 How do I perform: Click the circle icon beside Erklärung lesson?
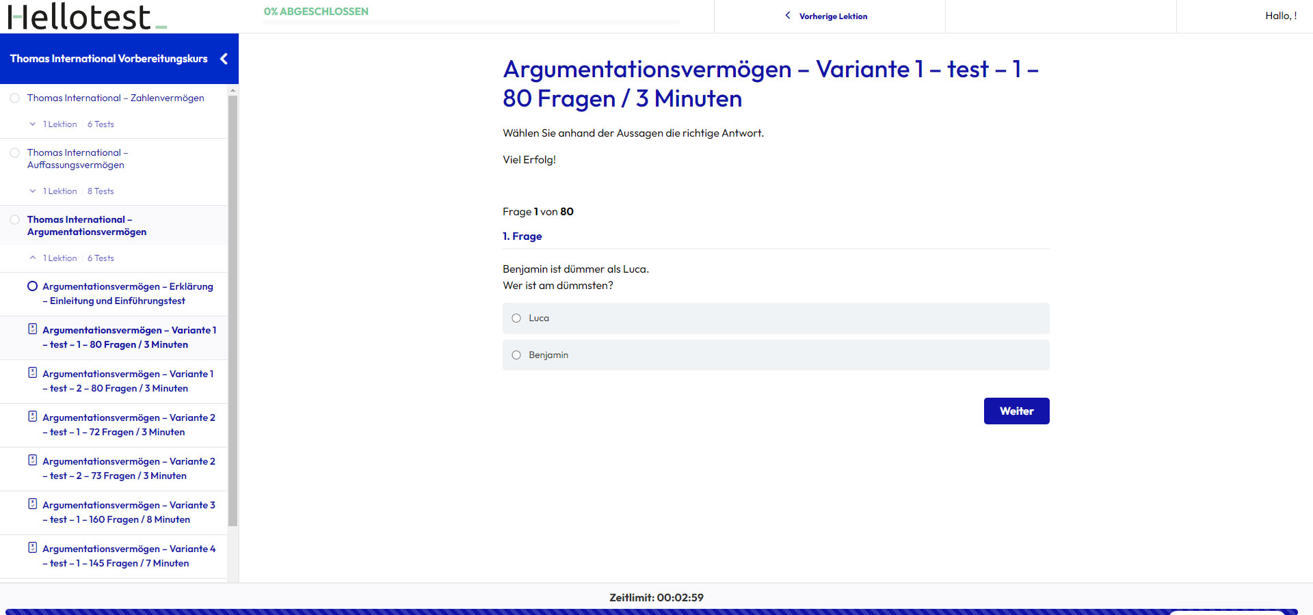click(x=32, y=286)
